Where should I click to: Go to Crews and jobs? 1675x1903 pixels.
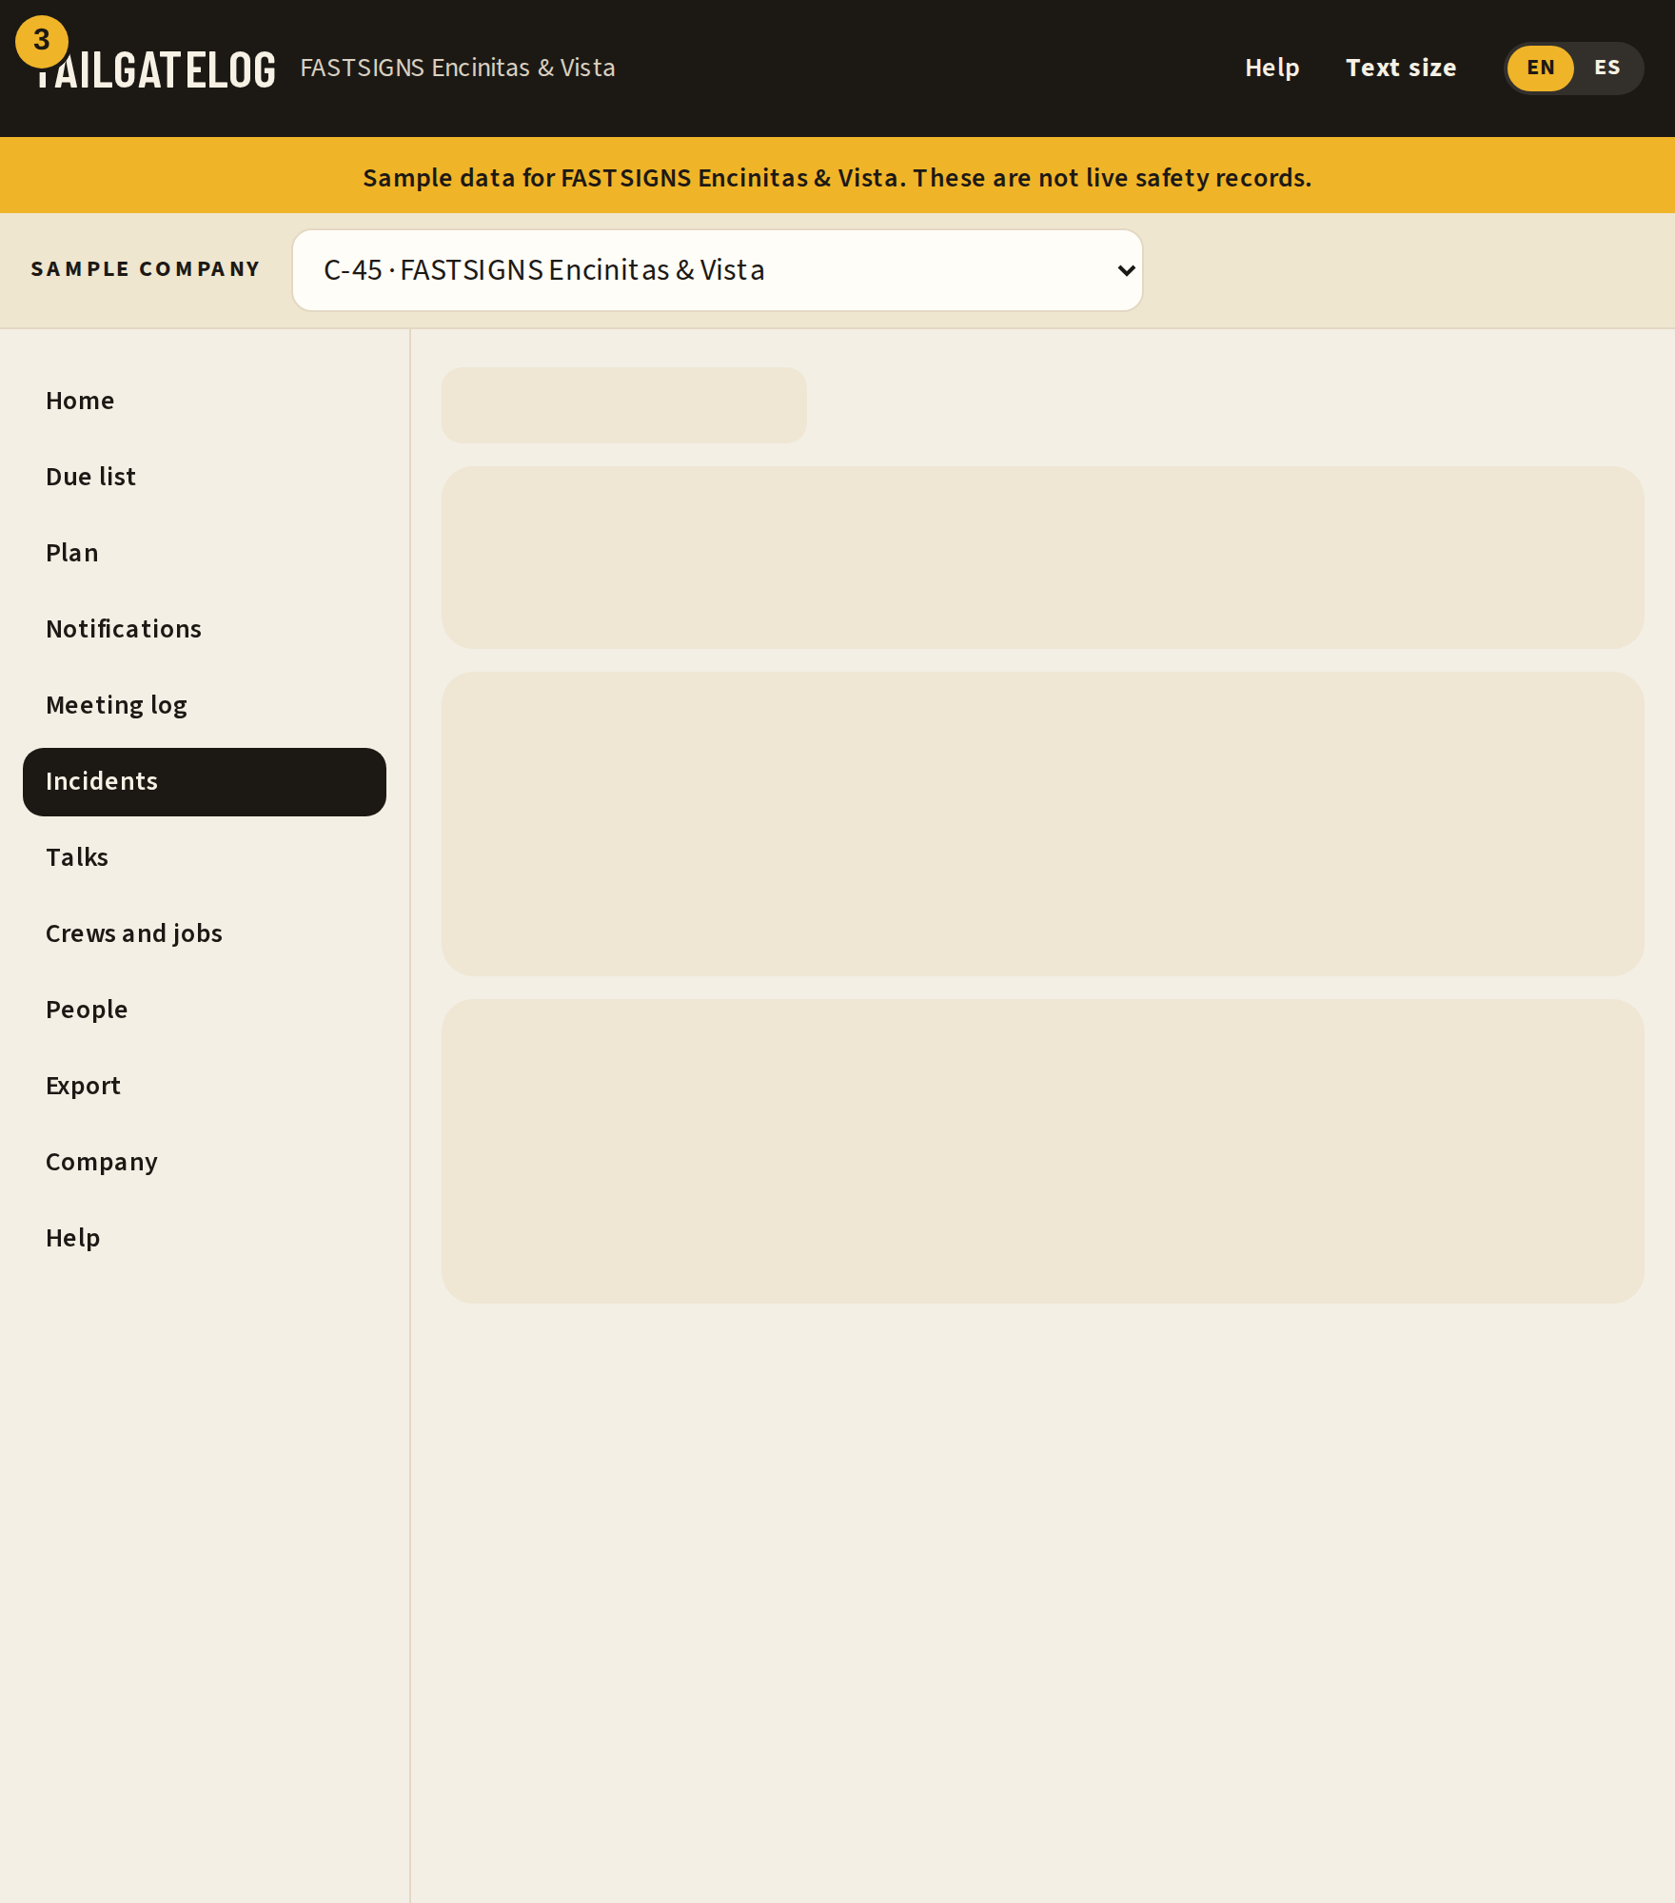pyautogui.click(x=205, y=933)
